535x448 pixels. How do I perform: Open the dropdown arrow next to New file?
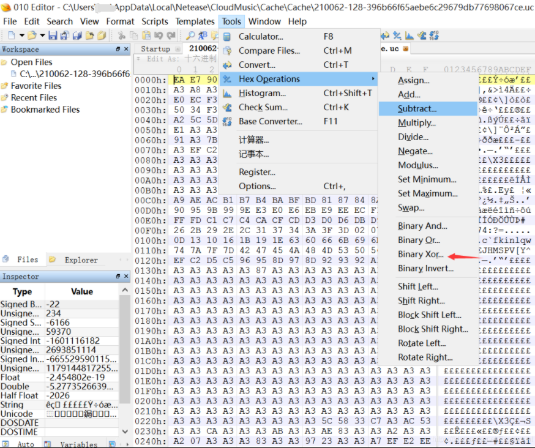tap(22, 35)
